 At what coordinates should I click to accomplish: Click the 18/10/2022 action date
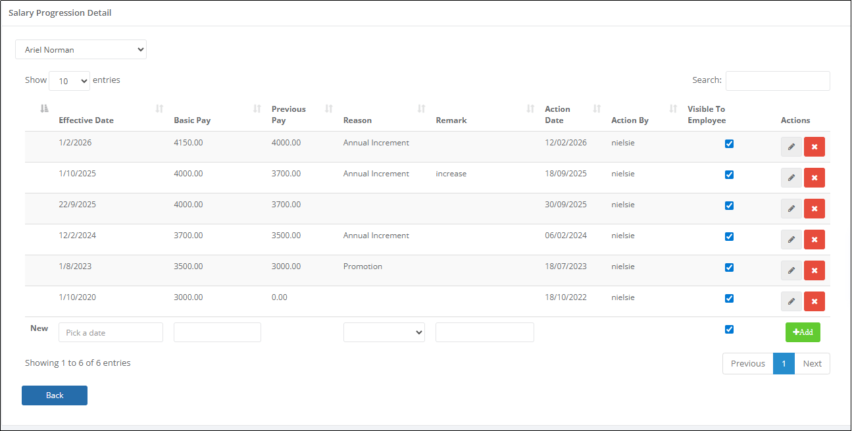566,297
